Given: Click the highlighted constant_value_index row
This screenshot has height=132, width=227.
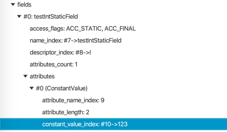Looking at the screenshot, I should click(113, 124).
